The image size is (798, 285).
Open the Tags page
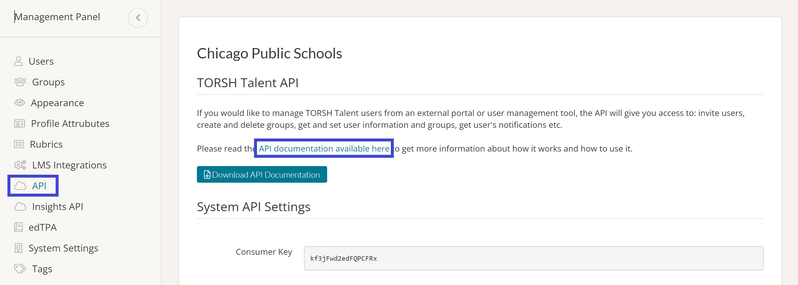[42, 269]
